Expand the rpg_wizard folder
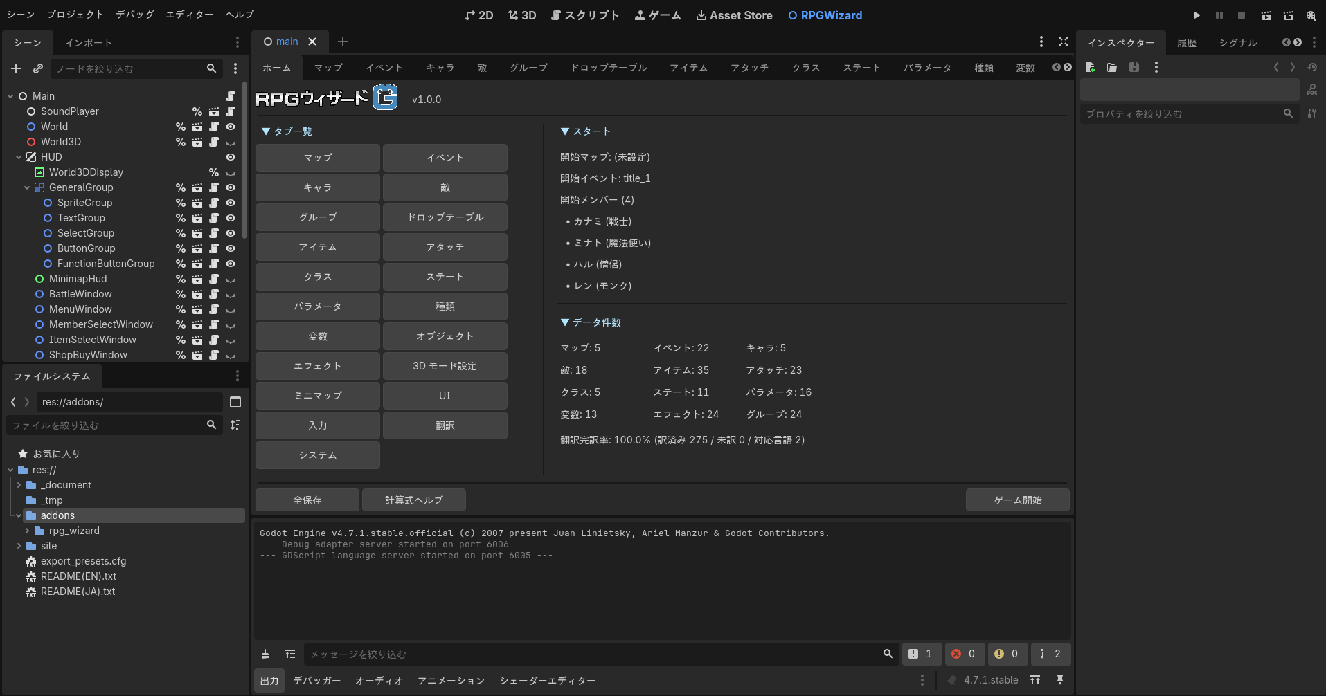This screenshot has height=696, width=1326. [x=27, y=531]
